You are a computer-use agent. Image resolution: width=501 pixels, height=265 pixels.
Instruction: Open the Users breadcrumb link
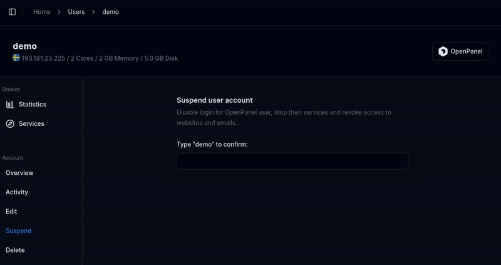[x=76, y=12]
